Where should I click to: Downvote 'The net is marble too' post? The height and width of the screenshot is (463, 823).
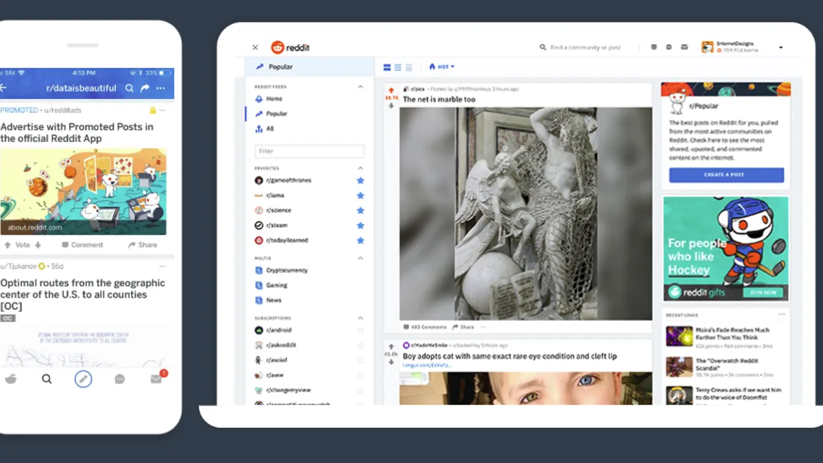click(x=391, y=106)
